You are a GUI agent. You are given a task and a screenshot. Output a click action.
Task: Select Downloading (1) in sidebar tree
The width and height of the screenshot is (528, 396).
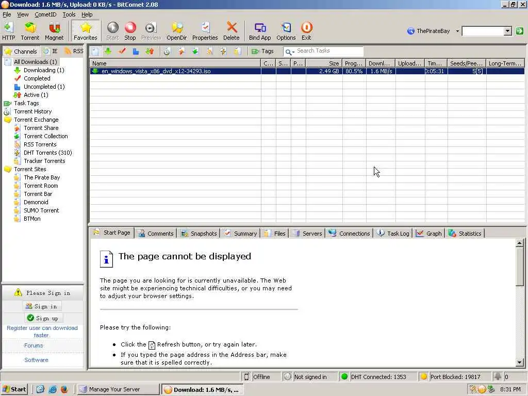coord(44,70)
